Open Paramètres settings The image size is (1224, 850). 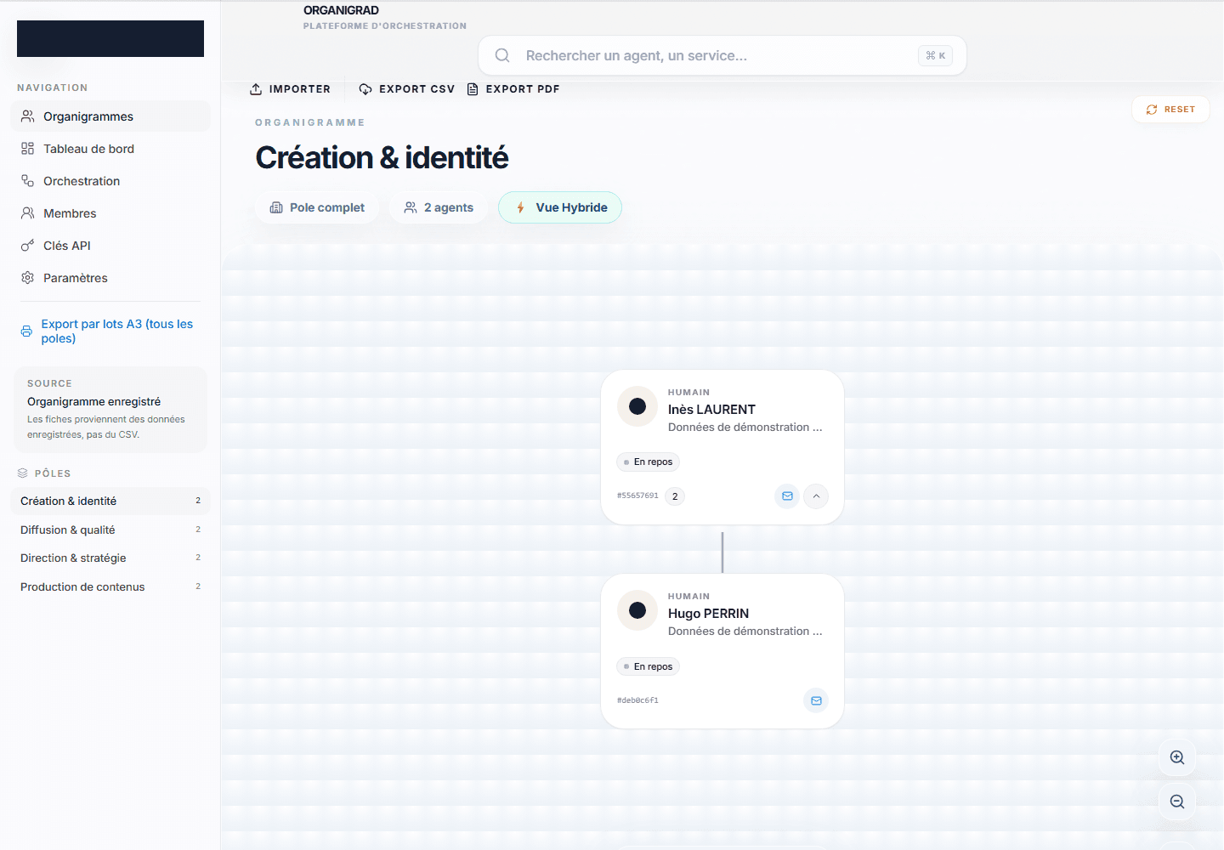pyautogui.click(x=110, y=278)
